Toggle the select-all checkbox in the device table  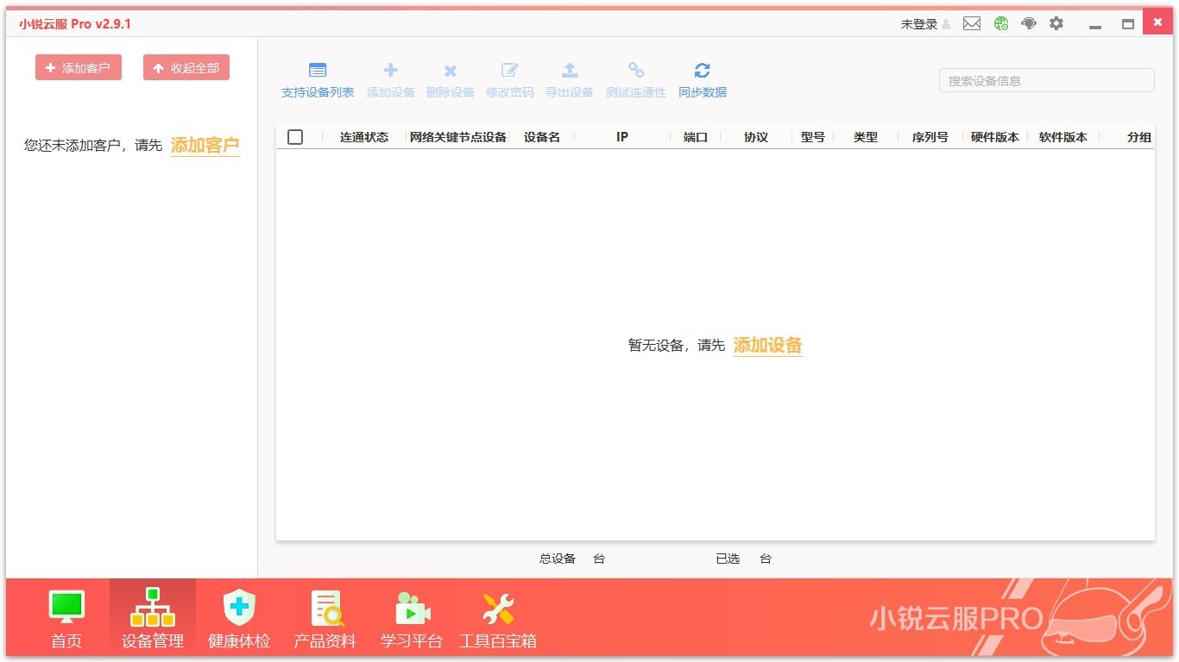(295, 136)
